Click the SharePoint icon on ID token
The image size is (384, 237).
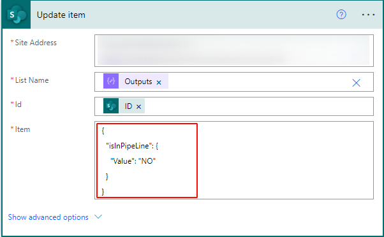tap(111, 106)
